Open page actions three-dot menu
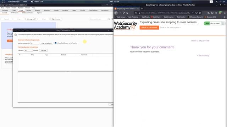This screenshot has height=127, width=227. 193,13
